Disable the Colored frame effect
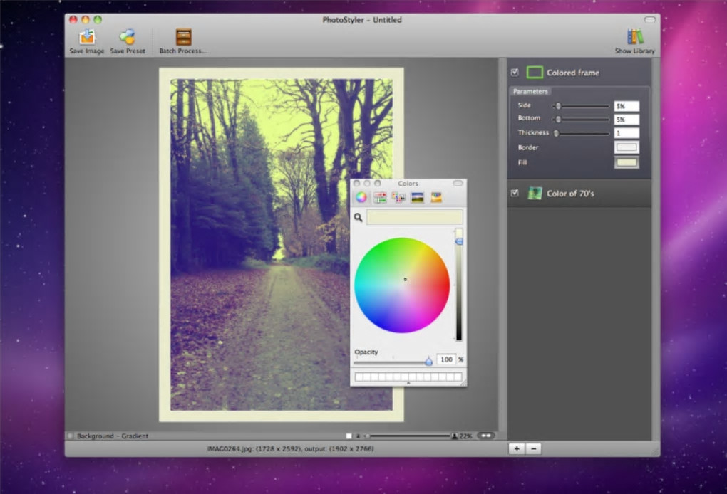727x494 pixels. click(x=515, y=73)
